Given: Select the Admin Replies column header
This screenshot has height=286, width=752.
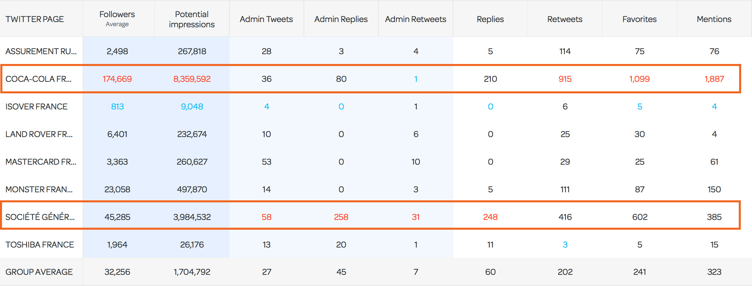Looking at the screenshot, I should tap(341, 19).
